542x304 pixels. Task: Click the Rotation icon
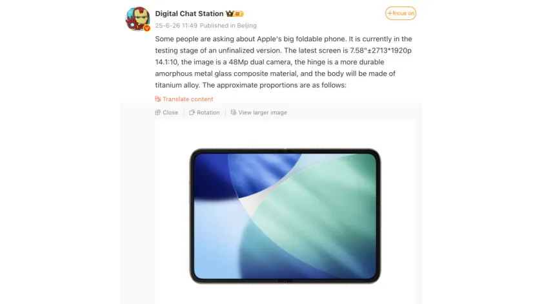pyautogui.click(x=192, y=113)
